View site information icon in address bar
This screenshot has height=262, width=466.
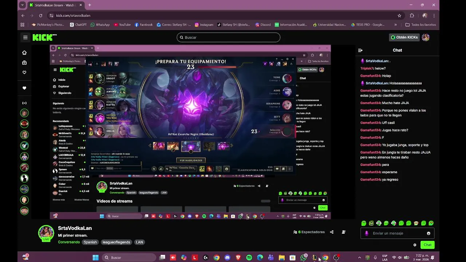point(51,16)
